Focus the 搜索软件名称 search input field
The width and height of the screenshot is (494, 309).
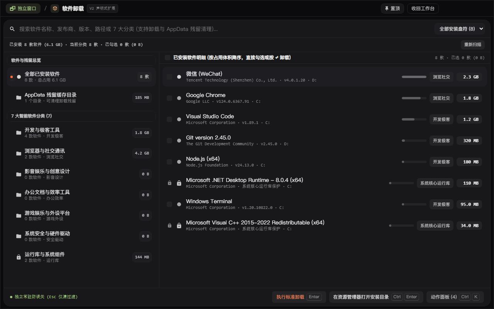point(225,29)
